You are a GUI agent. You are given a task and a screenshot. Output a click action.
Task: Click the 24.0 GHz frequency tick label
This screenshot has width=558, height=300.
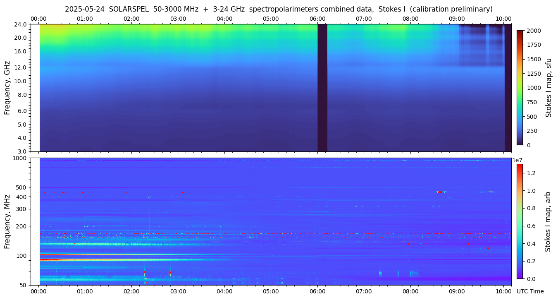pyautogui.click(x=21, y=24)
